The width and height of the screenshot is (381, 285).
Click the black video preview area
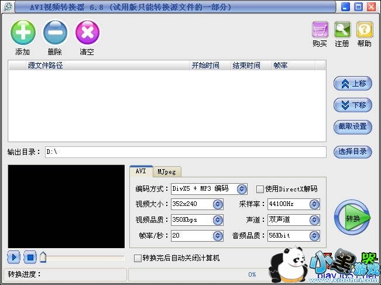tap(66, 207)
